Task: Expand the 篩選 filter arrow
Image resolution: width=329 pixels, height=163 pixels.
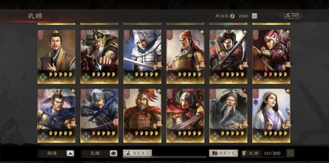Action: (x=70, y=154)
